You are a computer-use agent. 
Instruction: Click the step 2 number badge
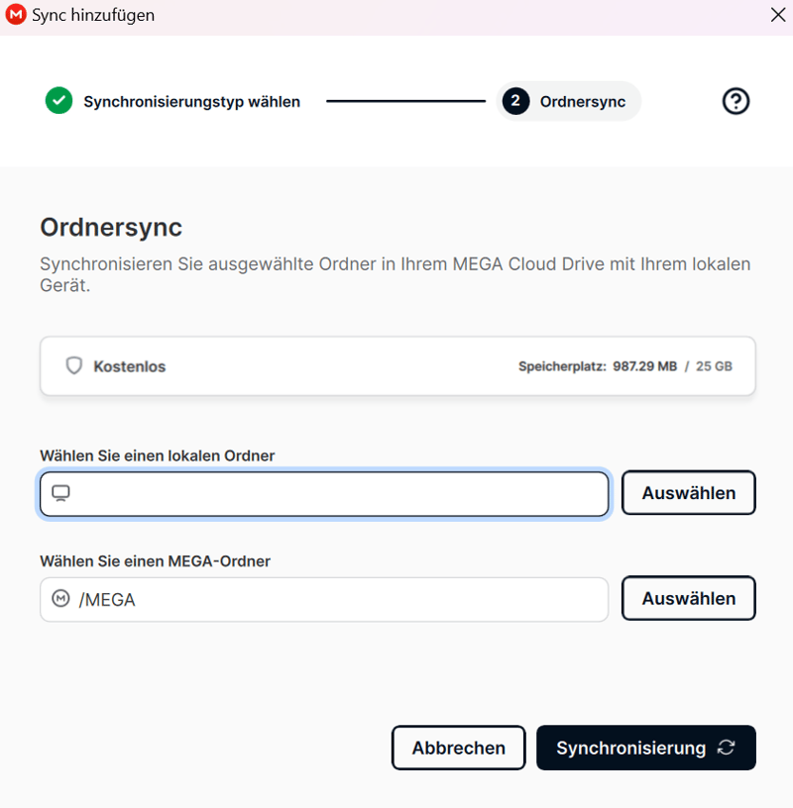coord(515,101)
